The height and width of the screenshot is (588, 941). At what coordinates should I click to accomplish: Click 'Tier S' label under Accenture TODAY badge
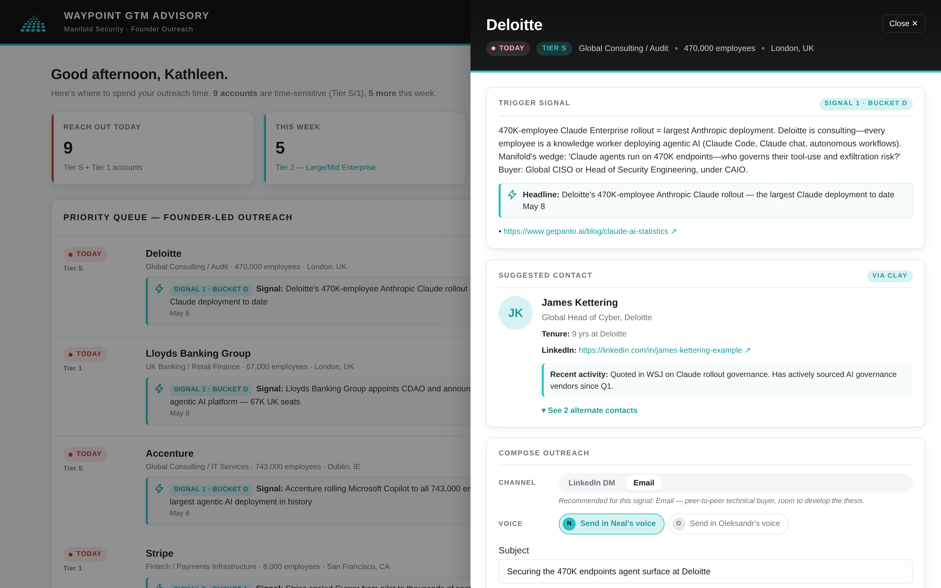[x=73, y=468]
